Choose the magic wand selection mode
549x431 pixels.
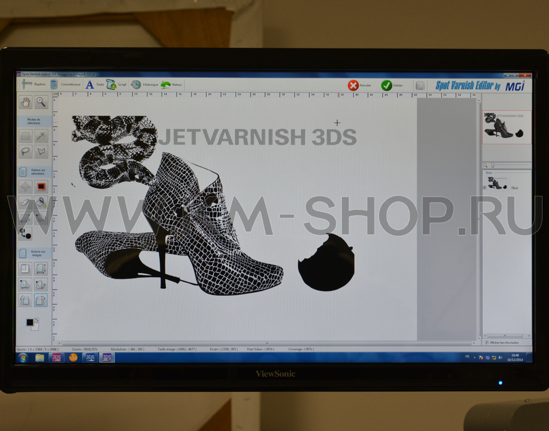41,136
